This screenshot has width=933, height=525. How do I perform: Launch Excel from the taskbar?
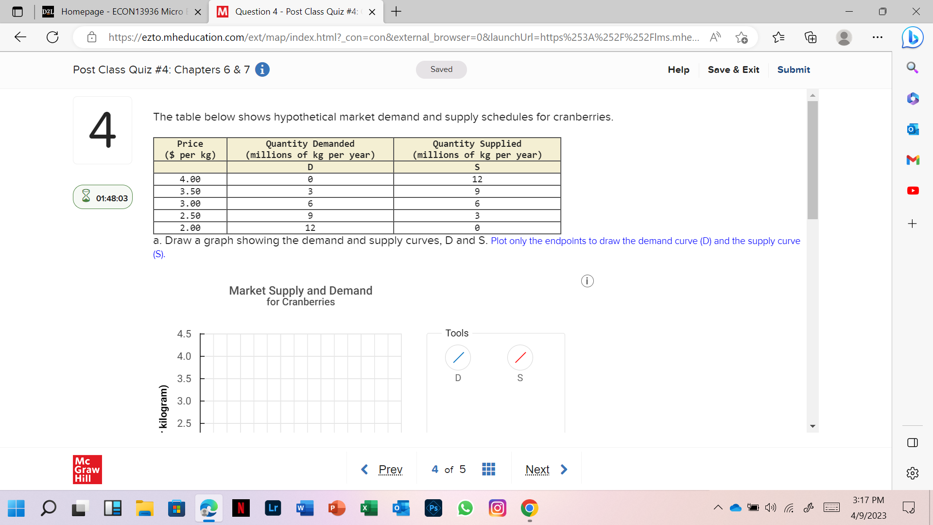[x=369, y=508]
